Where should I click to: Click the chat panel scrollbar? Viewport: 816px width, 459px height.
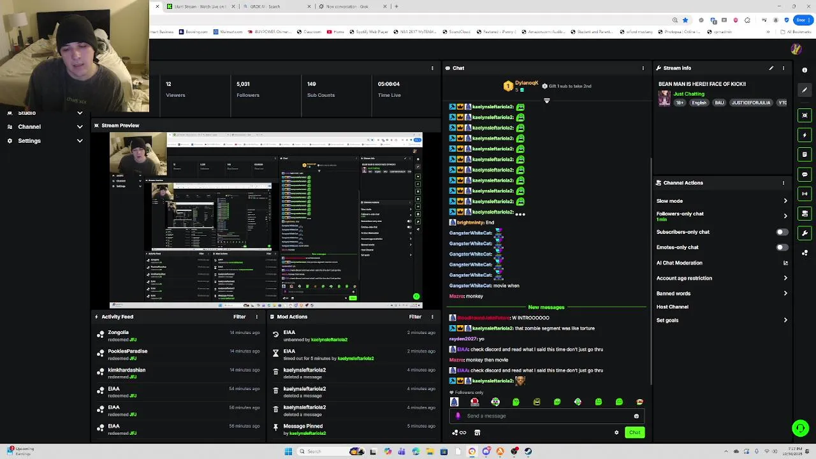click(650, 271)
